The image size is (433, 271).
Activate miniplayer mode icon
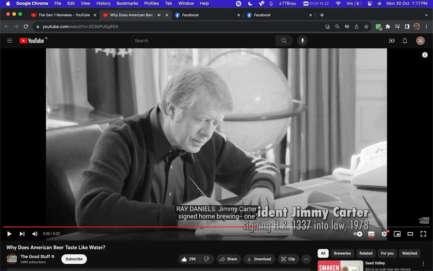(397, 234)
